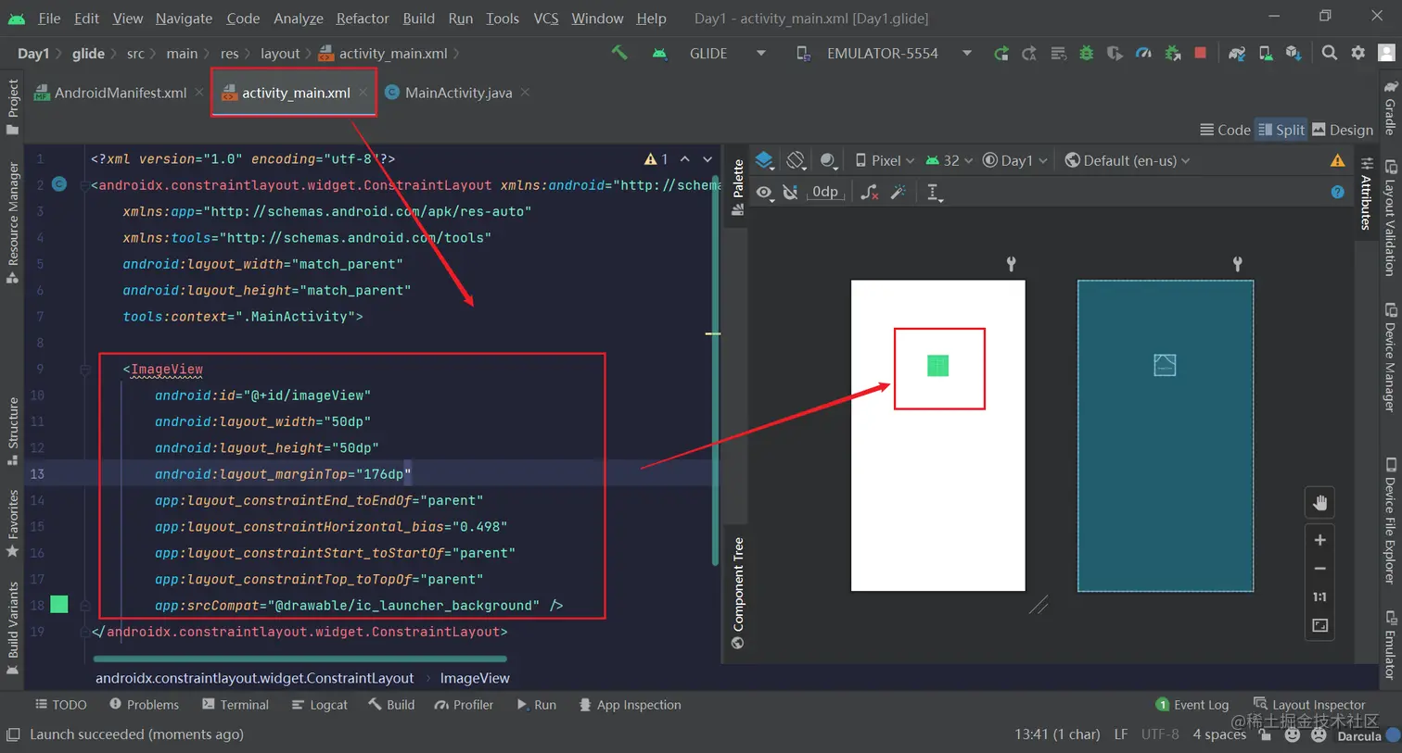
Task: Click the infer constraints magic wand icon
Action: point(898,192)
